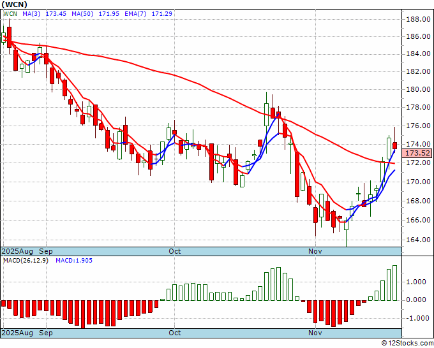This screenshot has height=348, width=434.
Task: Click the (WCN) chart title
Action: point(15,4)
